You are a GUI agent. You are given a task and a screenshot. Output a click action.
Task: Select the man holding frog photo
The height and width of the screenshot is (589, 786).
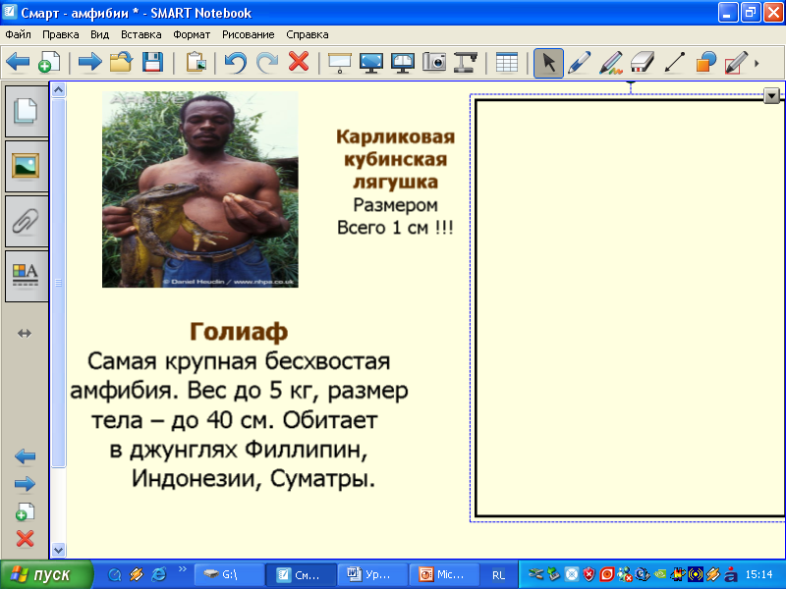(x=200, y=189)
